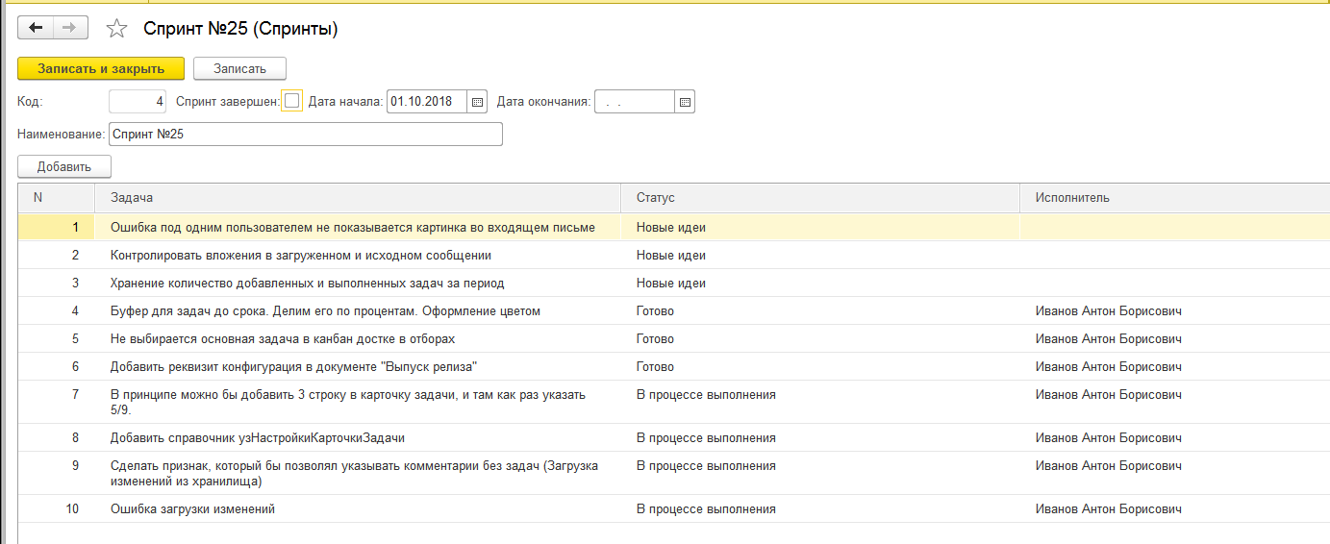The height and width of the screenshot is (544, 1330).
Task: Focus the Наименование input field
Action: [306, 135]
